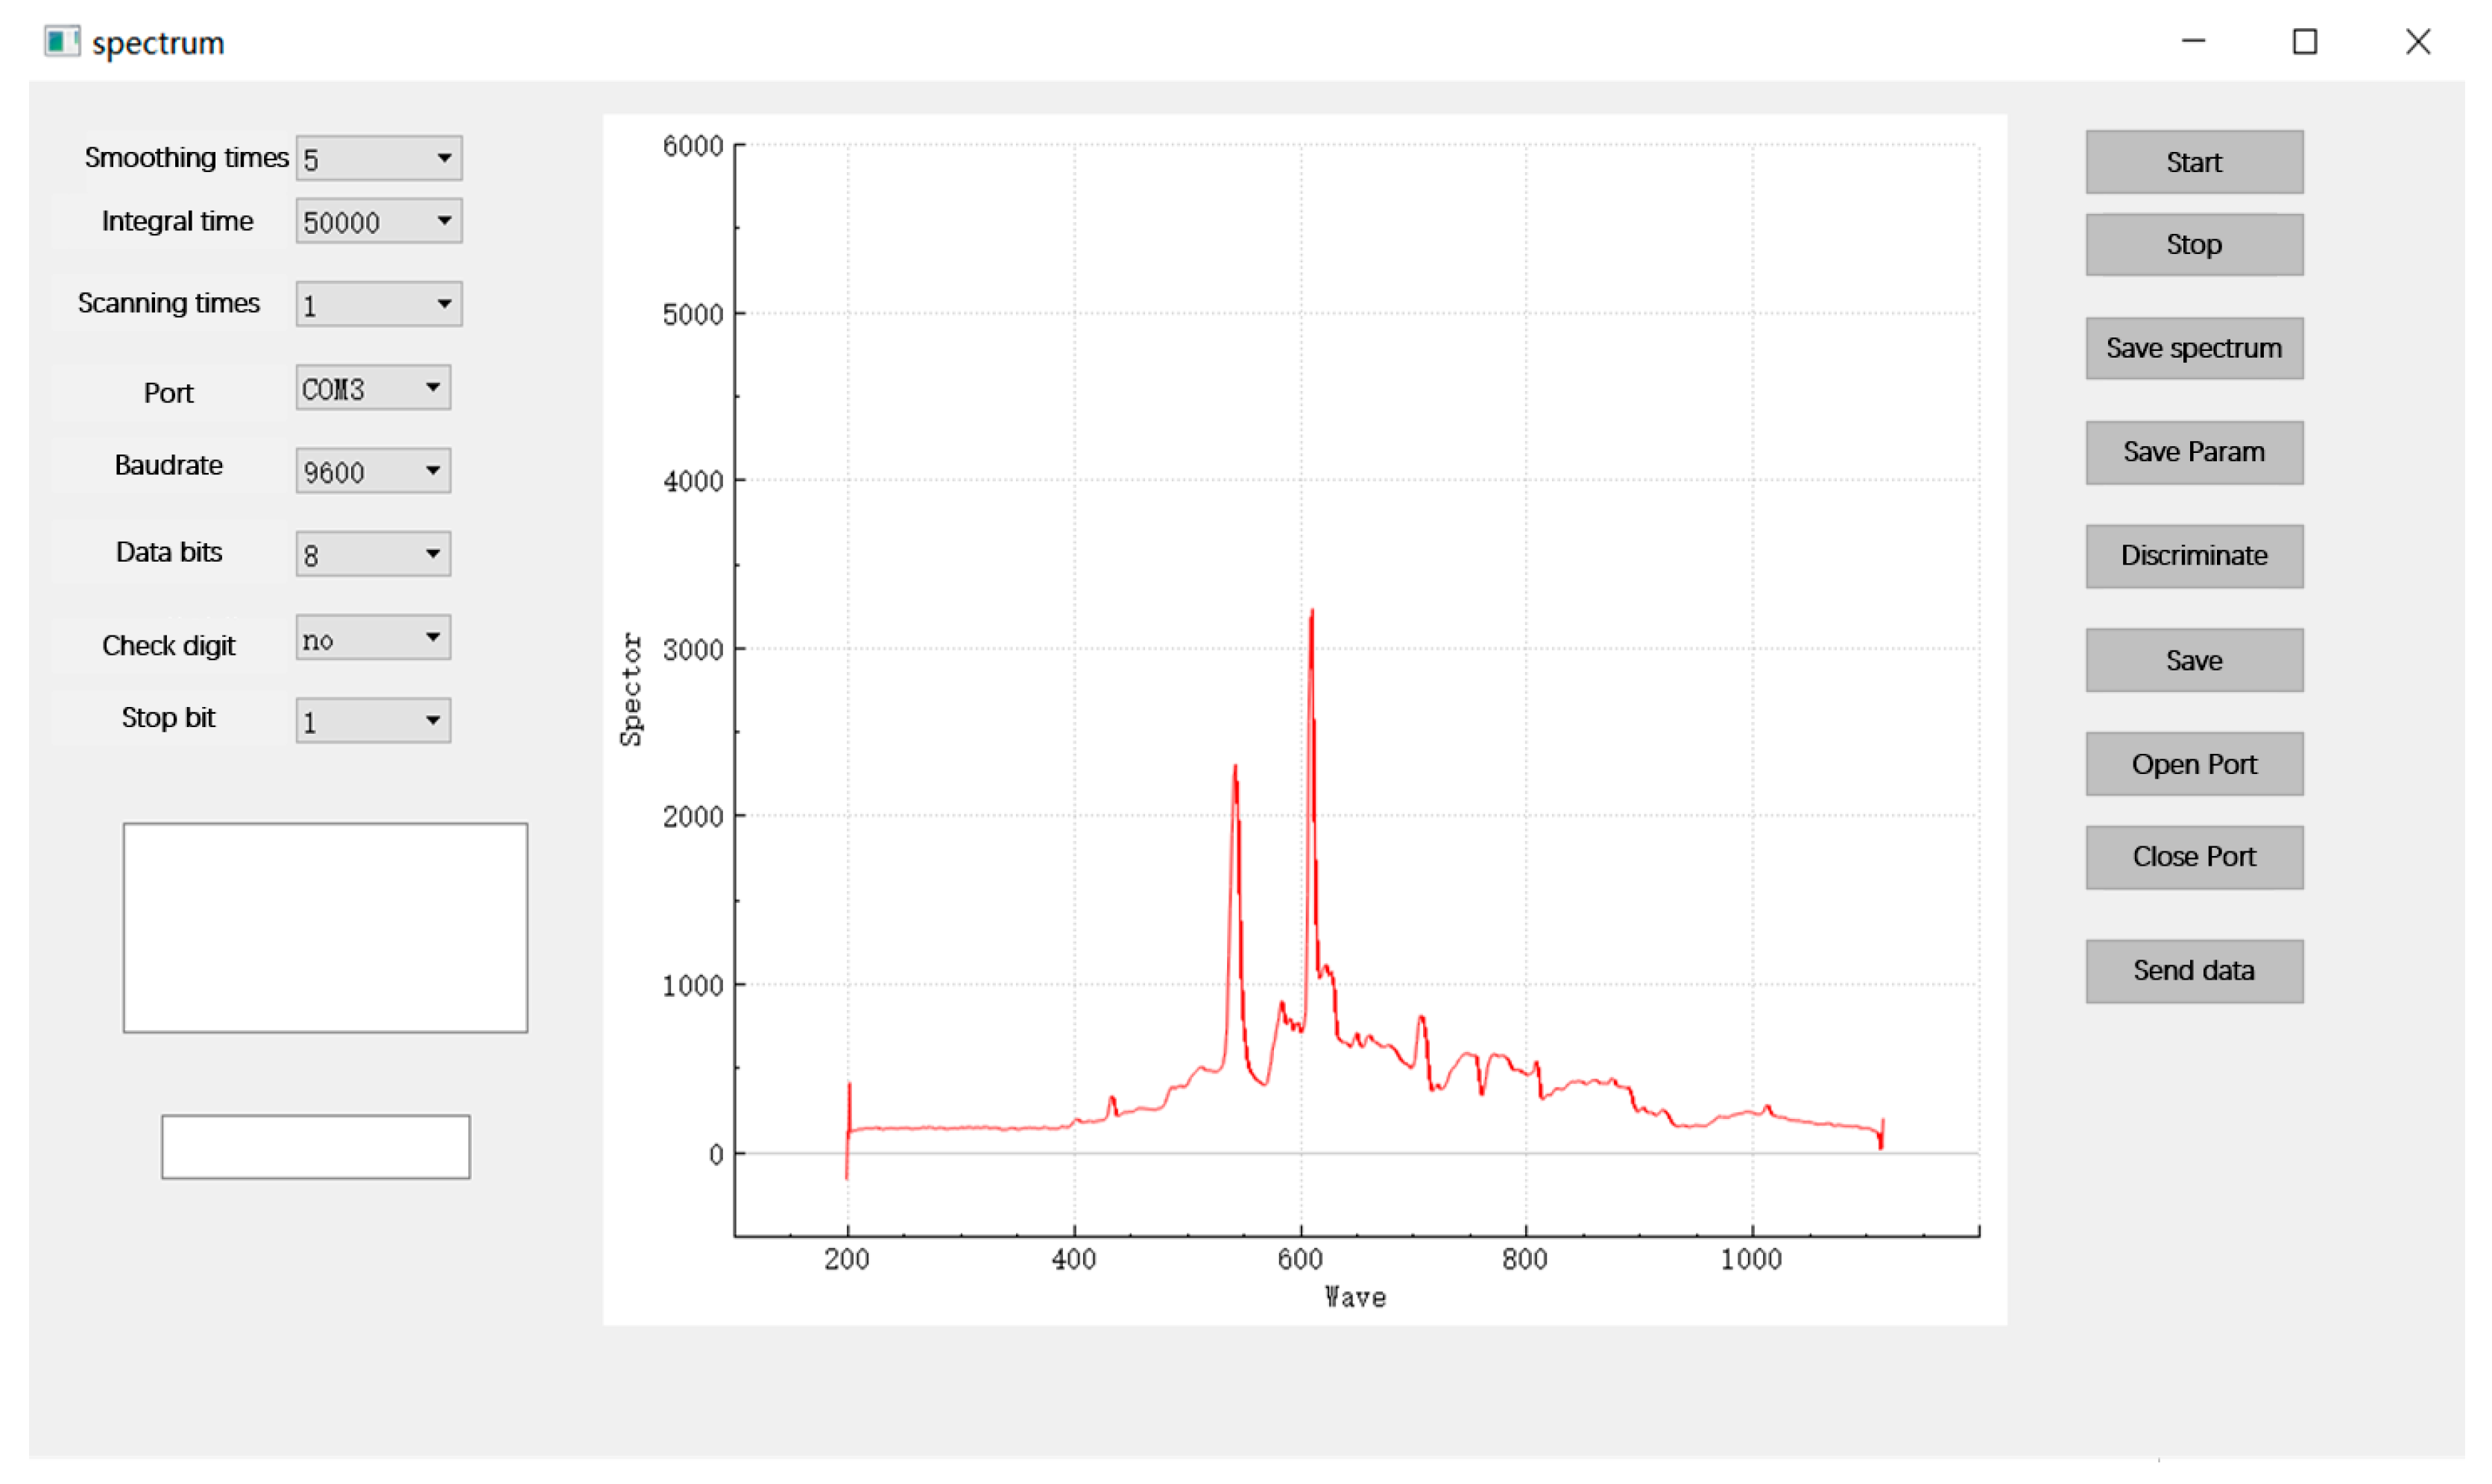The width and height of the screenshot is (2492, 1484).
Task: Select the Port dropdown showing COM3
Action: click(372, 388)
